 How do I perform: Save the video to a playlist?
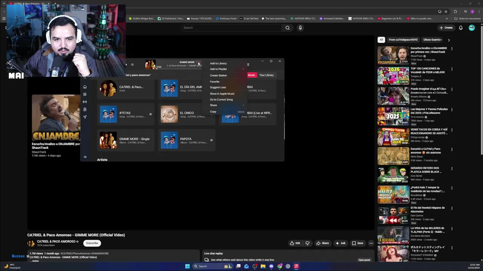357,243
